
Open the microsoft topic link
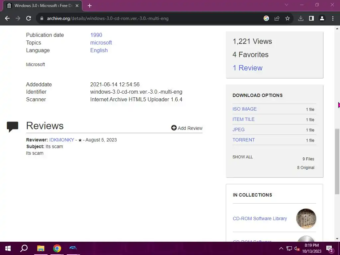[101, 42]
